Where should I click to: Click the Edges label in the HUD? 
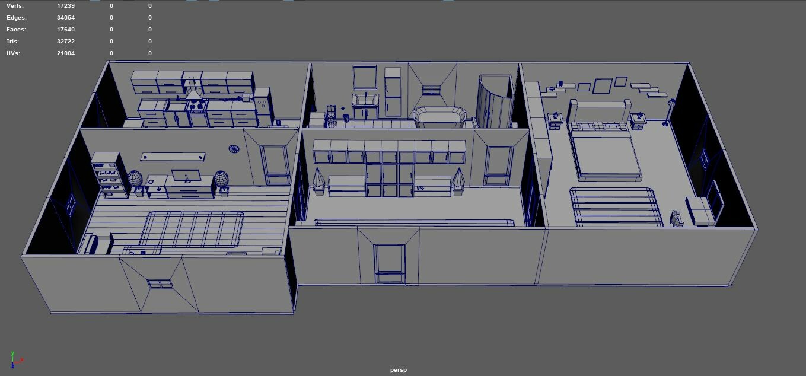click(17, 17)
